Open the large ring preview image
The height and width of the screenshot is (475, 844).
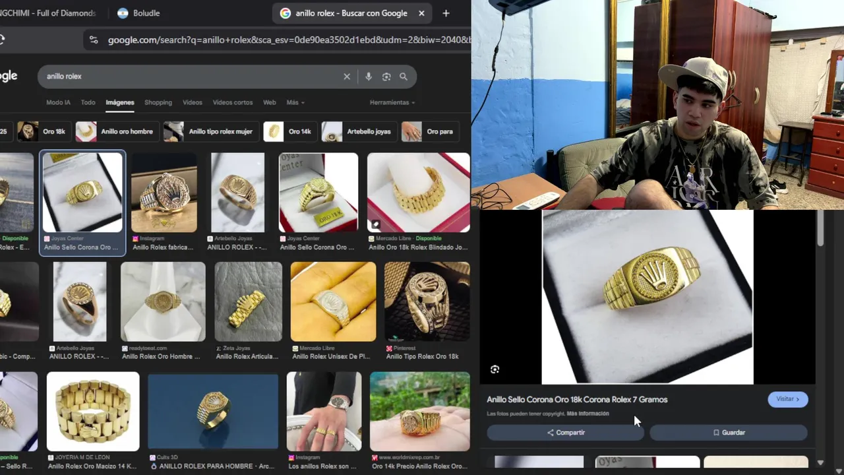(x=648, y=297)
